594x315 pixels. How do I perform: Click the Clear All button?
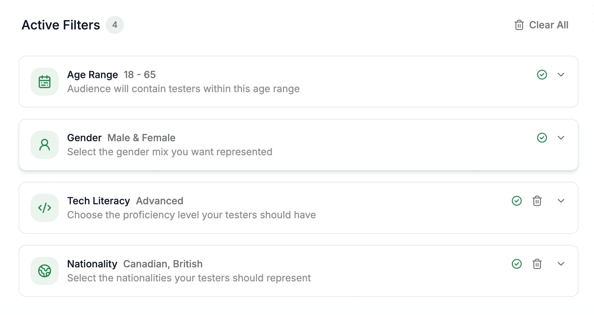coord(548,25)
